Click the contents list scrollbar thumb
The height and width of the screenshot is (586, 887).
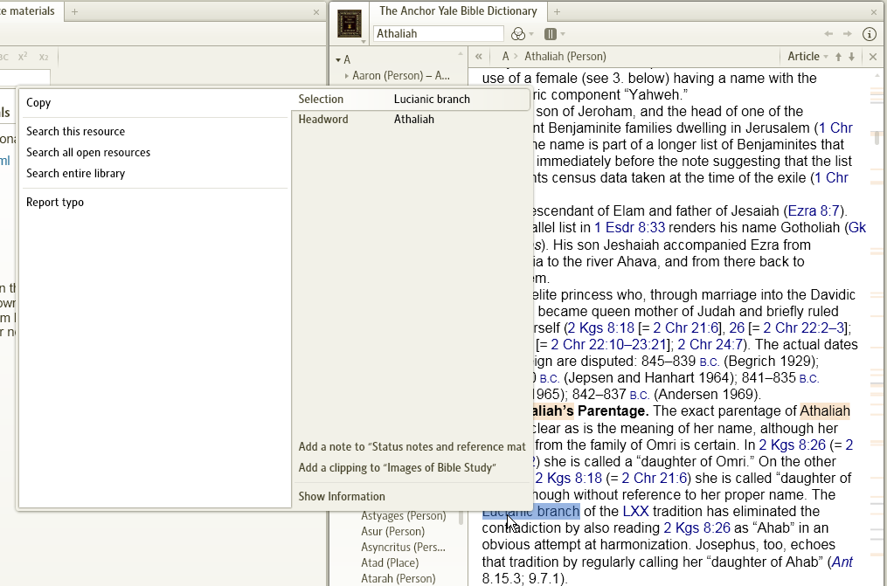[461, 516]
